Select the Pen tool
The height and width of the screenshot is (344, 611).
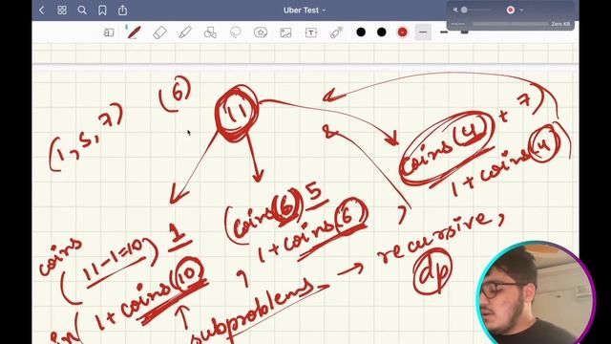(x=134, y=32)
